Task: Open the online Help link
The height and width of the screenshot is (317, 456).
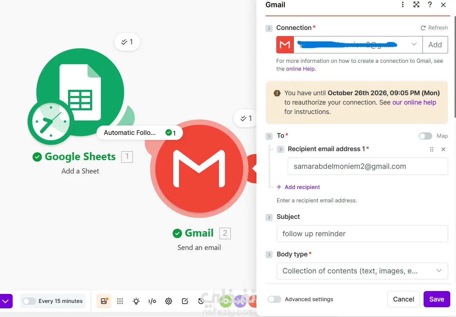Action: coord(300,69)
